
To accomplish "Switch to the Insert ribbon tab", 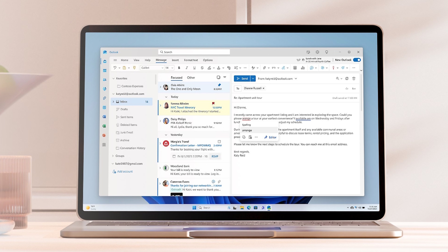I will pyautogui.click(x=175, y=60).
